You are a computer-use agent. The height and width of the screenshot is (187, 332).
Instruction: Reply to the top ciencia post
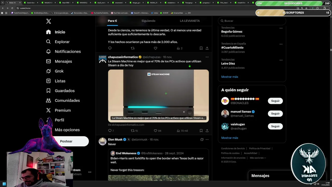(110, 48)
